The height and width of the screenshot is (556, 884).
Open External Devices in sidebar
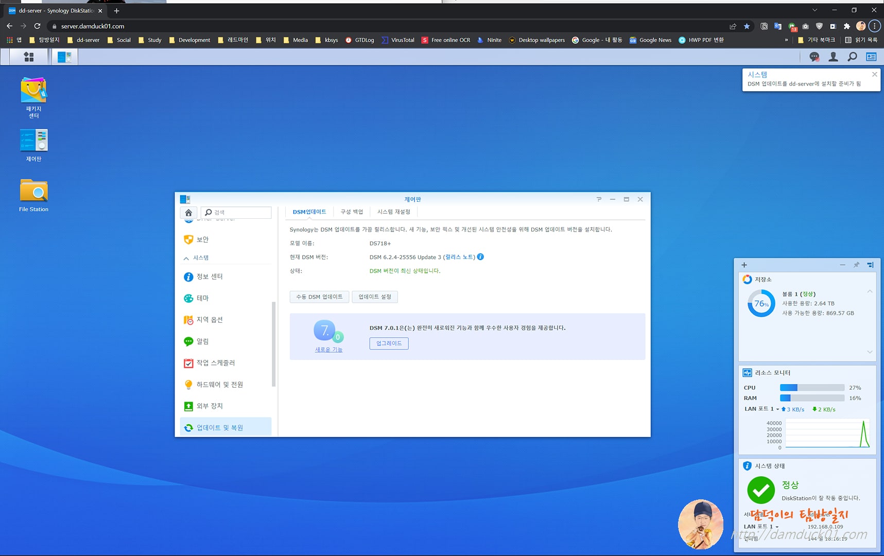pyautogui.click(x=226, y=406)
